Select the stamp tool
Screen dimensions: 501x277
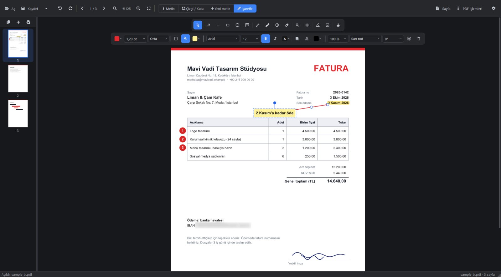pyautogui.click(x=338, y=25)
